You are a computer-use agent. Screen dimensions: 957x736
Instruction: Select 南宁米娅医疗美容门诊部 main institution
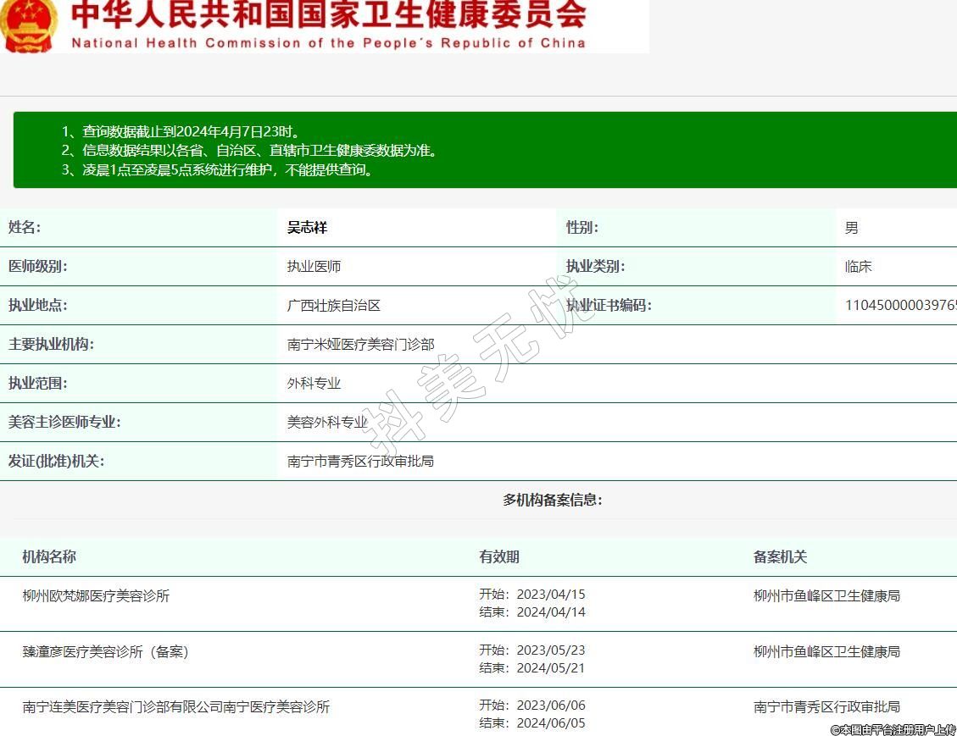[360, 345]
